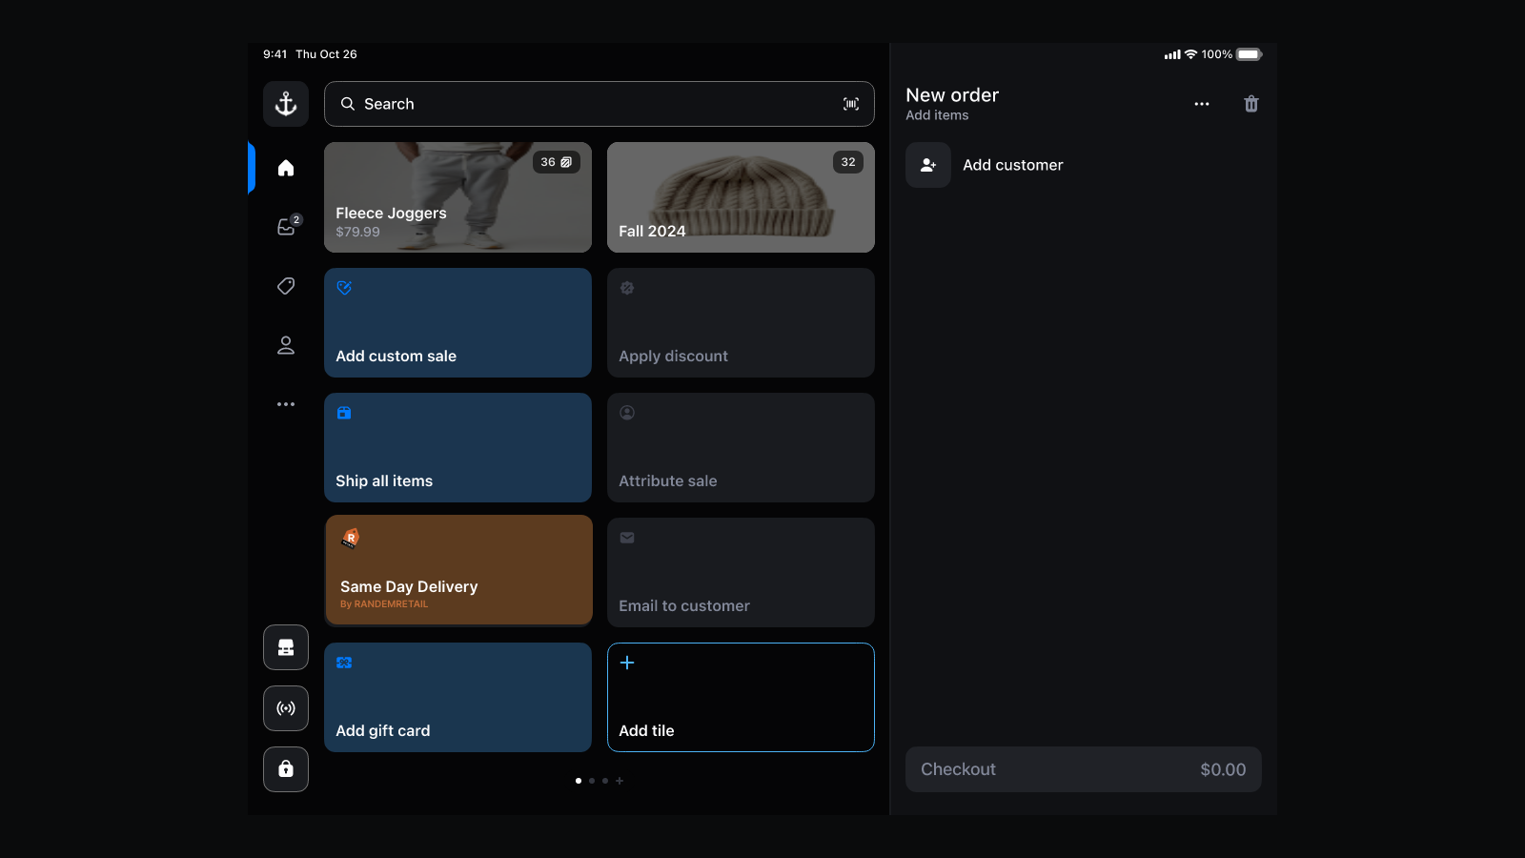This screenshot has height=858, width=1525.
Task: Open the Home tab in sidebar
Action: coord(286,168)
